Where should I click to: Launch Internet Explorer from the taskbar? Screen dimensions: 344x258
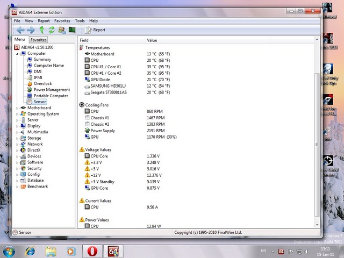click(30, 252)
